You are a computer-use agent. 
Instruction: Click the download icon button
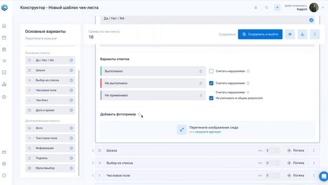coord(302,34)
